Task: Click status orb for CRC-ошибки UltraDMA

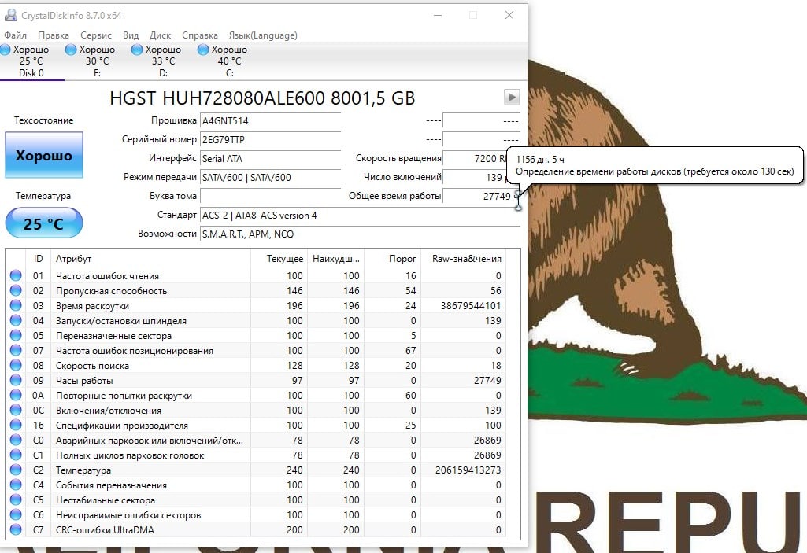Action: [16, 529]
